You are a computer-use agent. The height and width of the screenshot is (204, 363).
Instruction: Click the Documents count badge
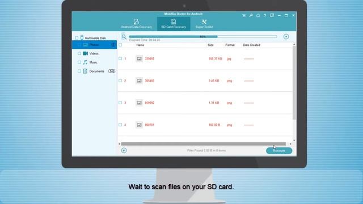click(x=112, y=71)
